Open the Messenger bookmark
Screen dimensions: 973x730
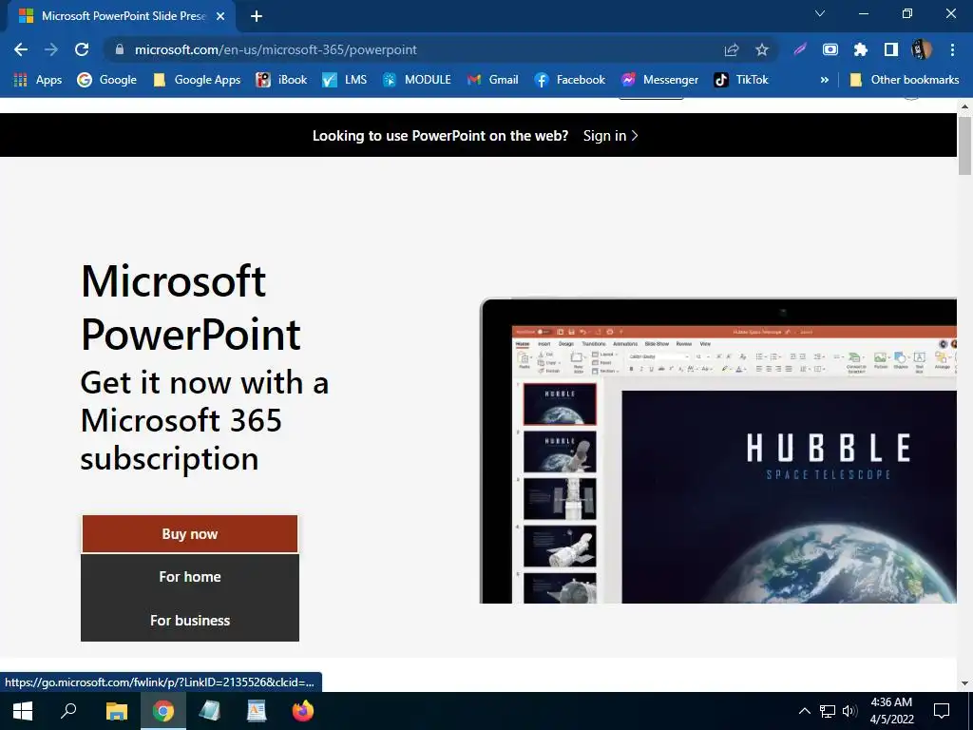point(659,80)
